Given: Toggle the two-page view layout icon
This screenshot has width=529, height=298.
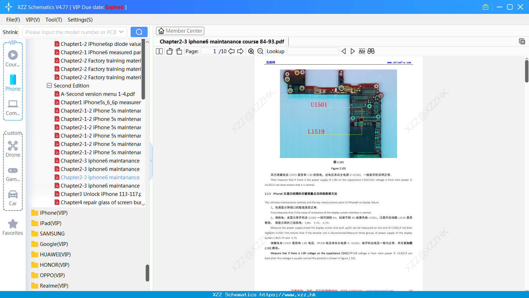Looking at the screenshot, I should click(x=159, y=51).
